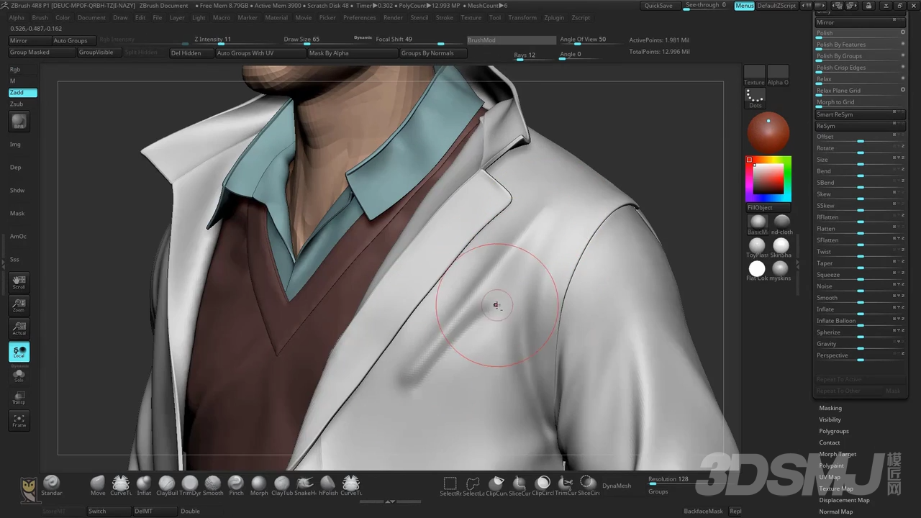
Task: Toggle the Double option
Action: (191, 511)
